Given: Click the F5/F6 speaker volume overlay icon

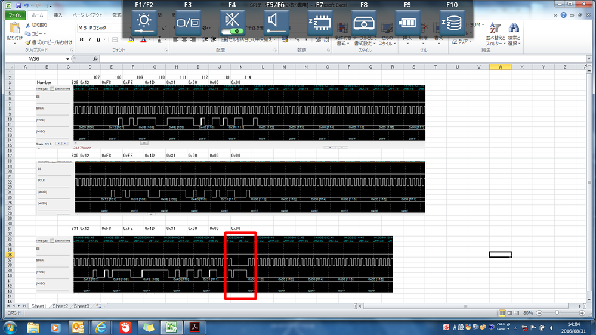Looking at the screenshot, I should click(x=276, y=23).
